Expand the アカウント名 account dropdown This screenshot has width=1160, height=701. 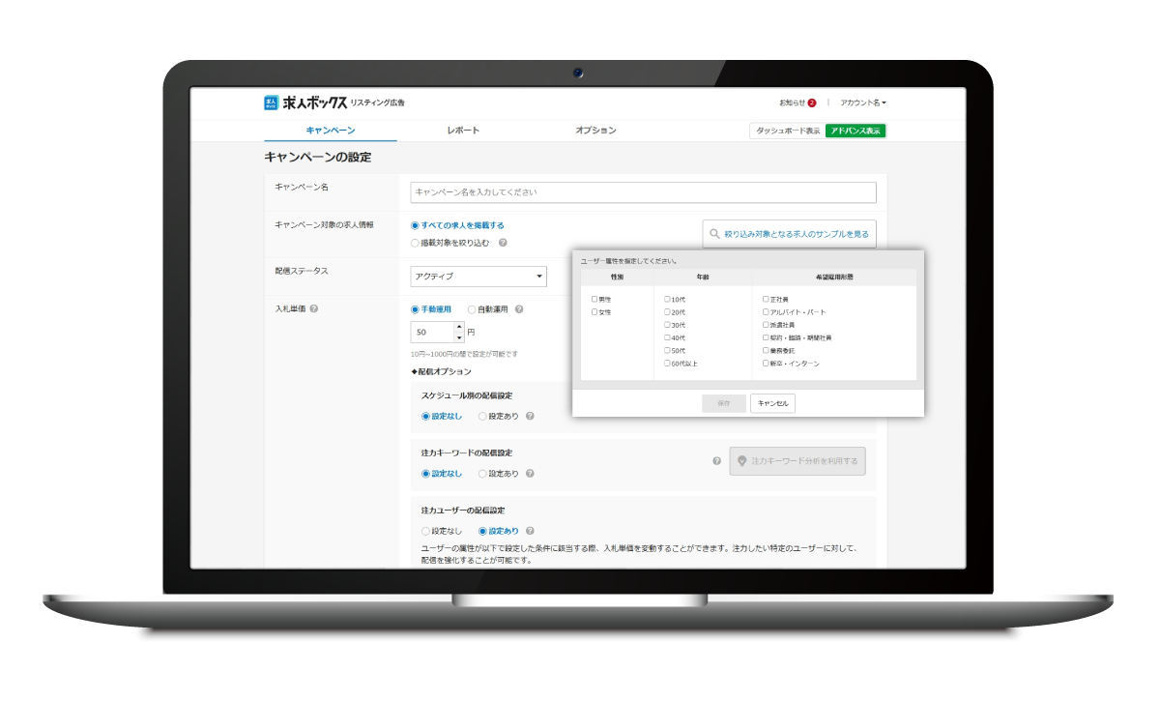(x=861, y=102)
